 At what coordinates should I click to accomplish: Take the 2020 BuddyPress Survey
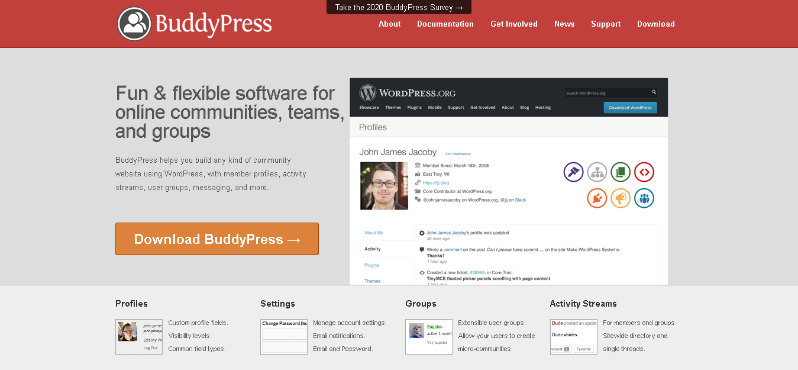(399, 7)
